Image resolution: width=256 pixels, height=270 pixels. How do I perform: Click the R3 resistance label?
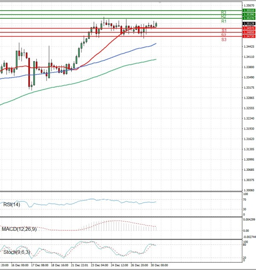pos(224,12)
